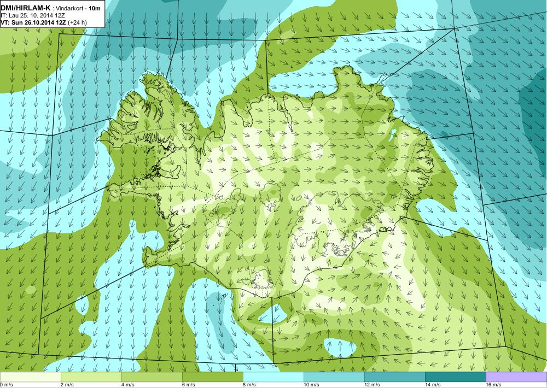Click the 'VT: Sun 26.10.2014 12Z' line
Viewport: 547px width, 388px height.
(34, 22)
